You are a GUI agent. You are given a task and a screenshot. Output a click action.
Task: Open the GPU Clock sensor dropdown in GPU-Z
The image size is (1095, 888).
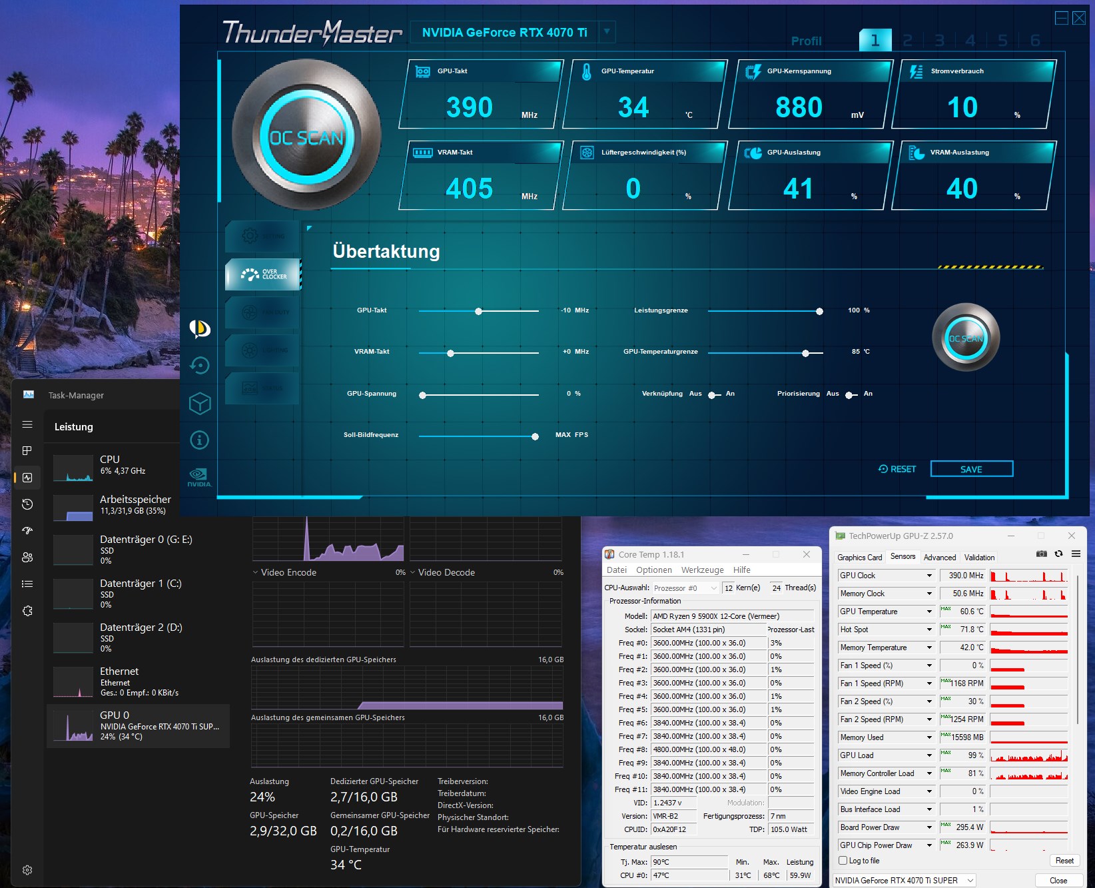929,576
